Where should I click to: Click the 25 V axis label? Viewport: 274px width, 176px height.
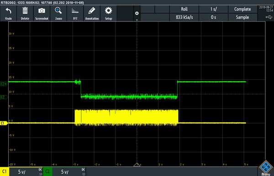(11, 48)
